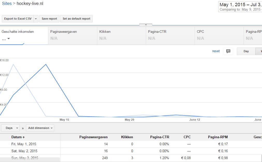Open the Sites breadcrumb link
Viewport: 262px width, 162px height.
click(7, 4)
